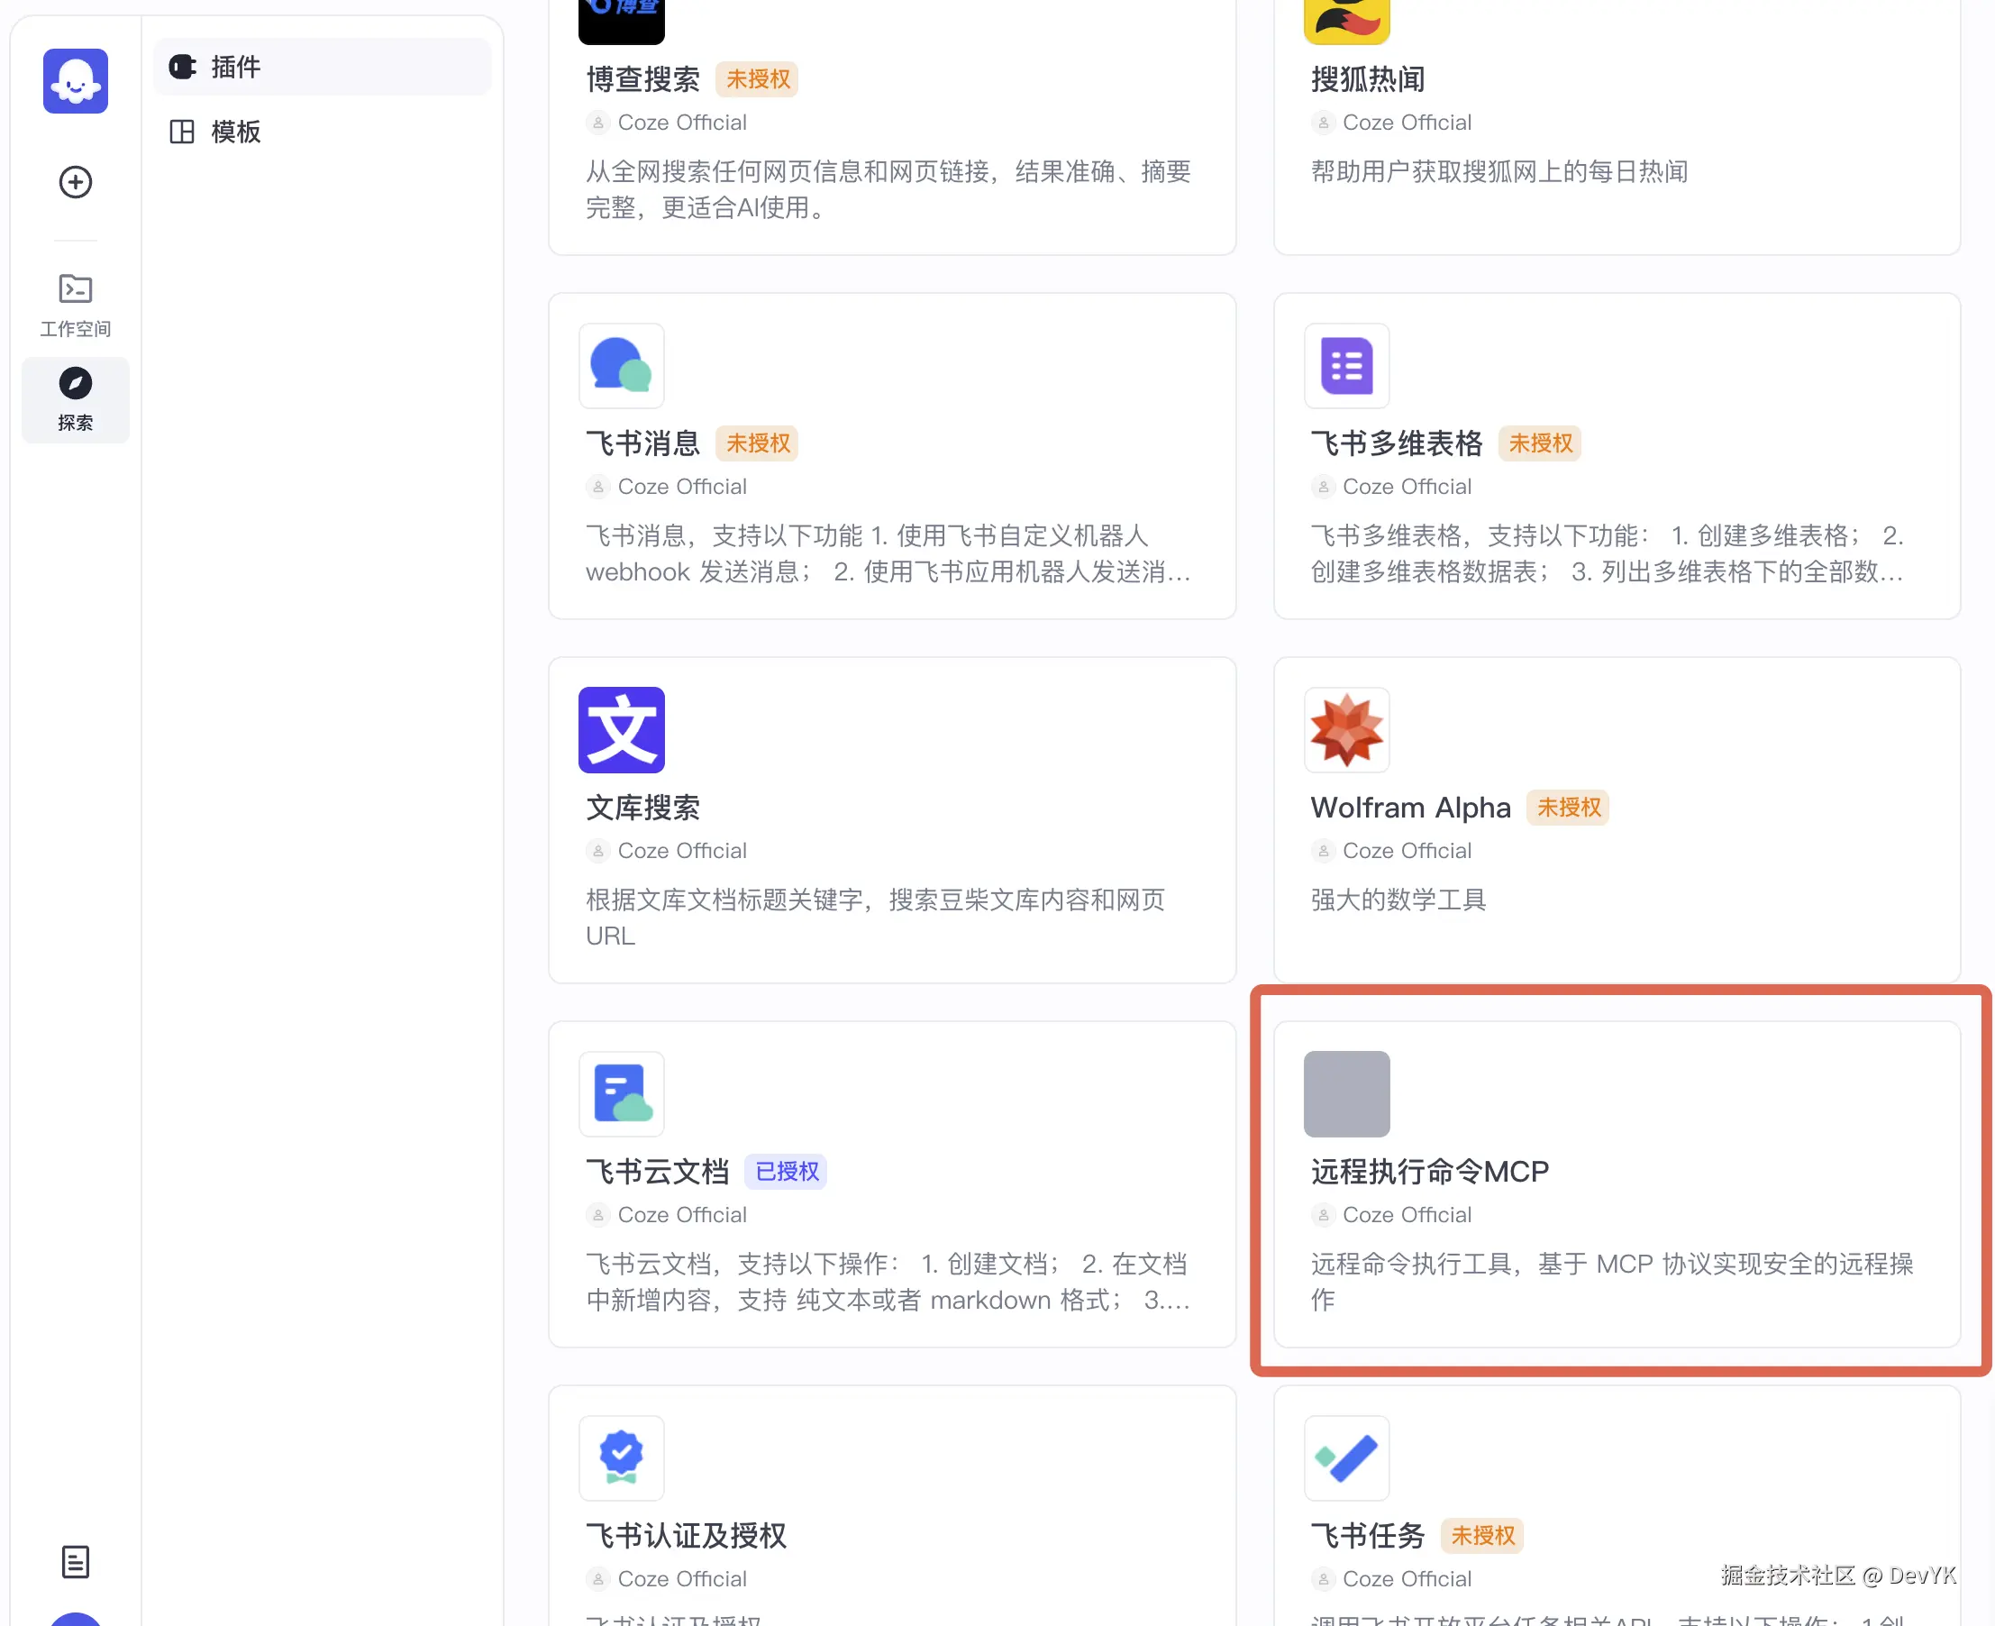Screen dimensions: 1995x1626
Task: Open the 搜狐热闻 plugin title
Action: click(x=1367, y=79)
